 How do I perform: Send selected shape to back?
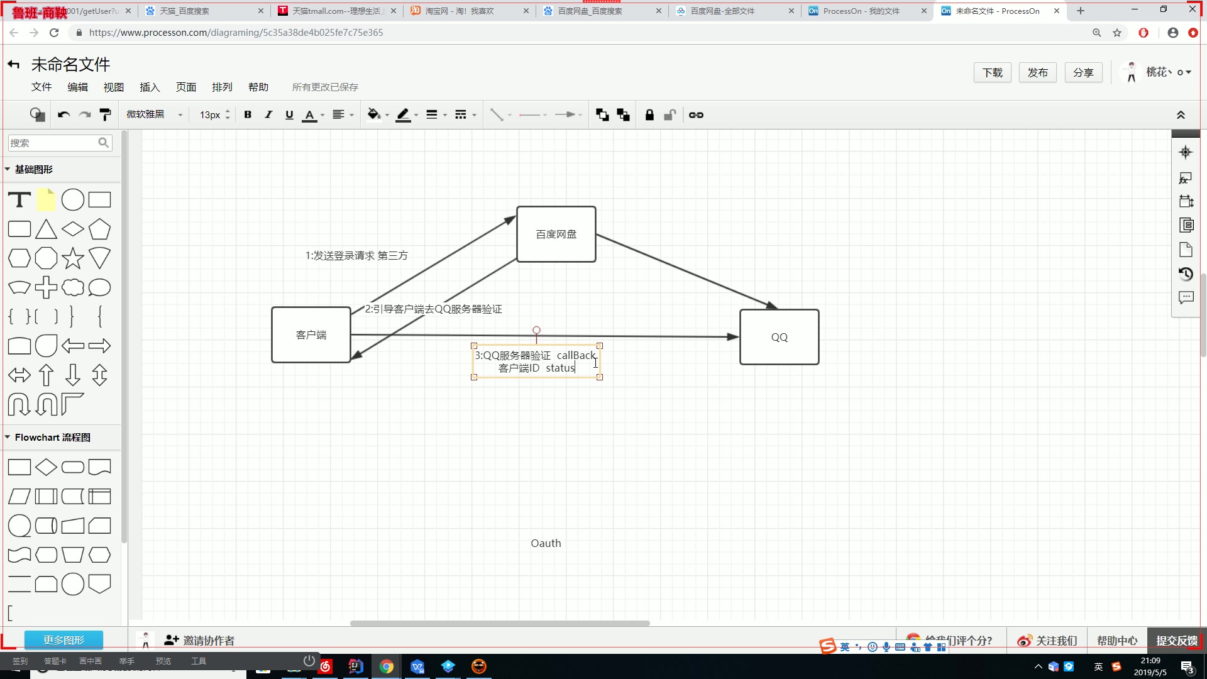pos(624,114)
